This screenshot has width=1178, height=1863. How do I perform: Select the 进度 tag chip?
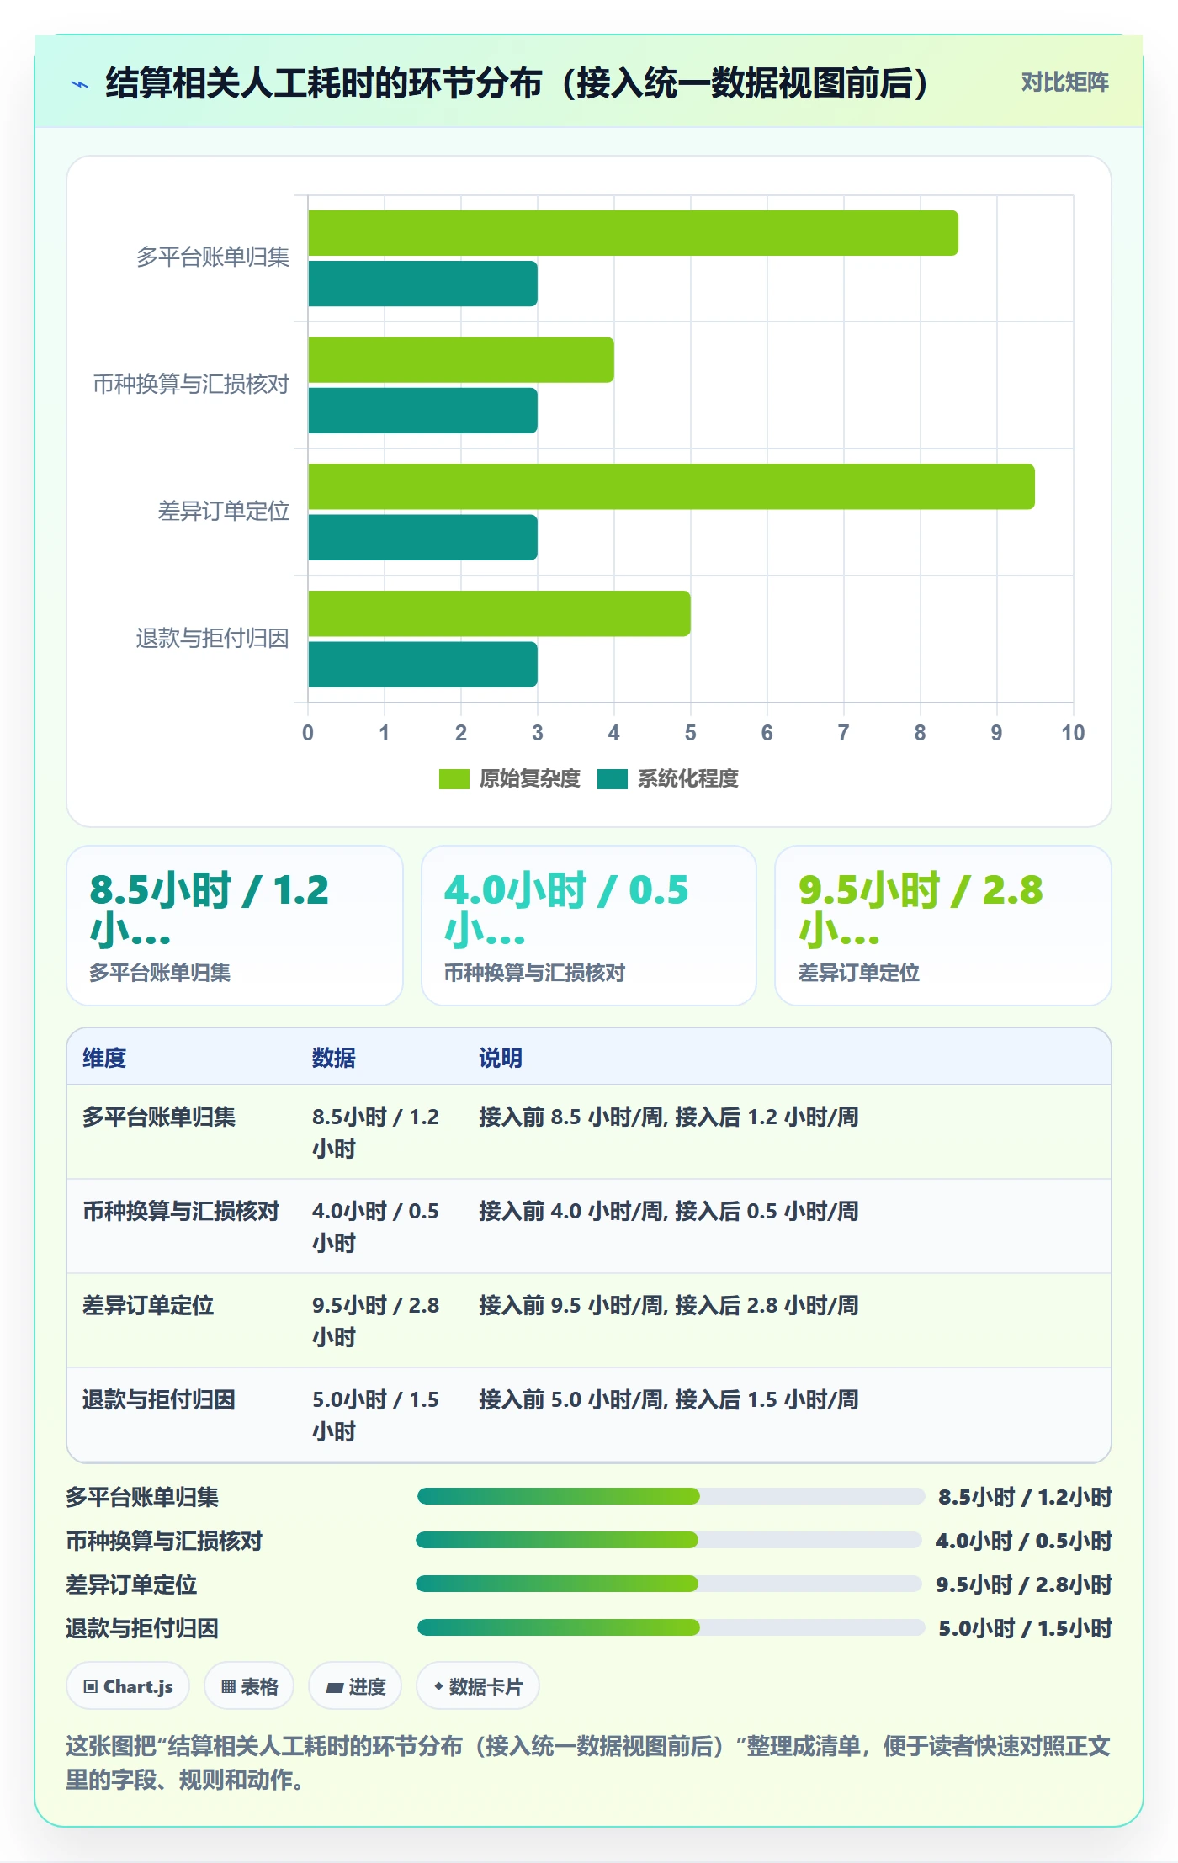click(x=355, y=1686)
